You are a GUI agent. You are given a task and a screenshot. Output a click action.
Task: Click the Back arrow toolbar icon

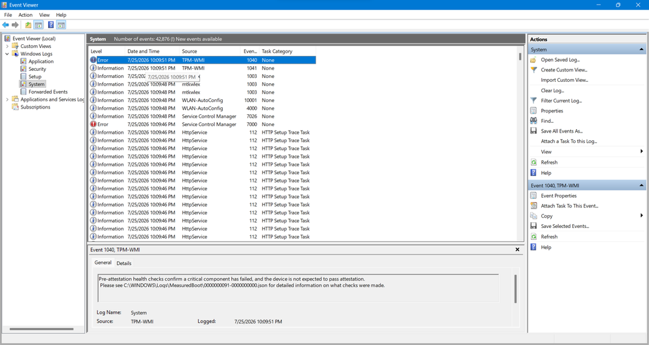(x=6, y=25)
